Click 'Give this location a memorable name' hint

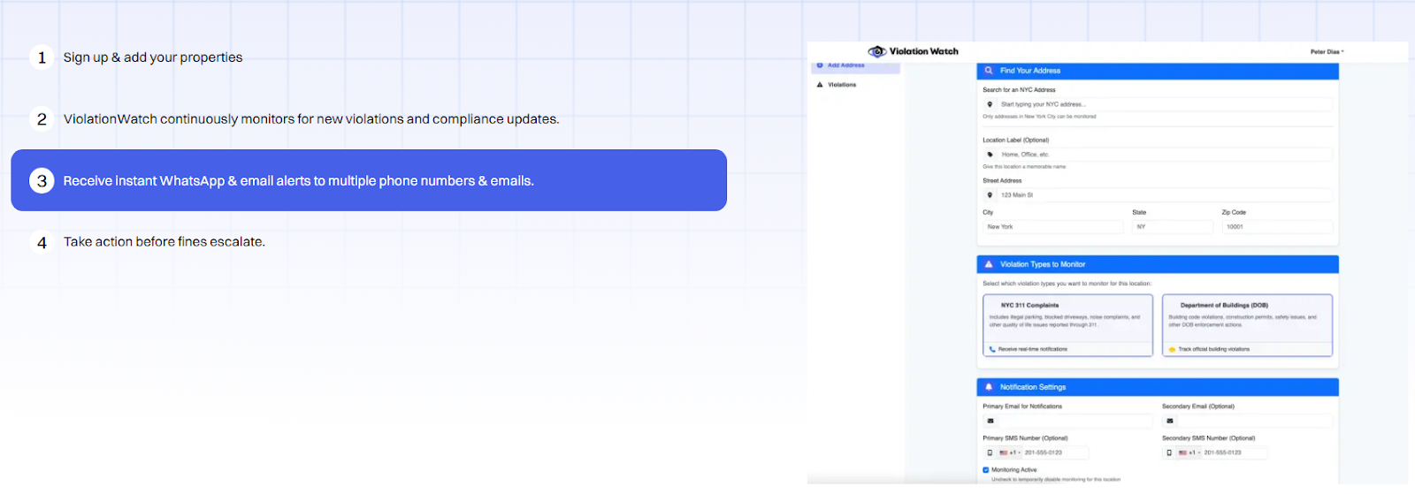(1024, 167)
